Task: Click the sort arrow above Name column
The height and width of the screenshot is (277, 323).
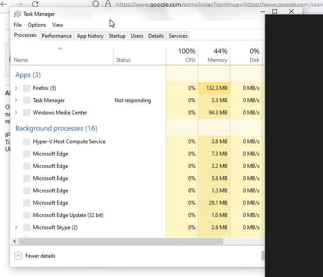Action: tap(60, 49)
